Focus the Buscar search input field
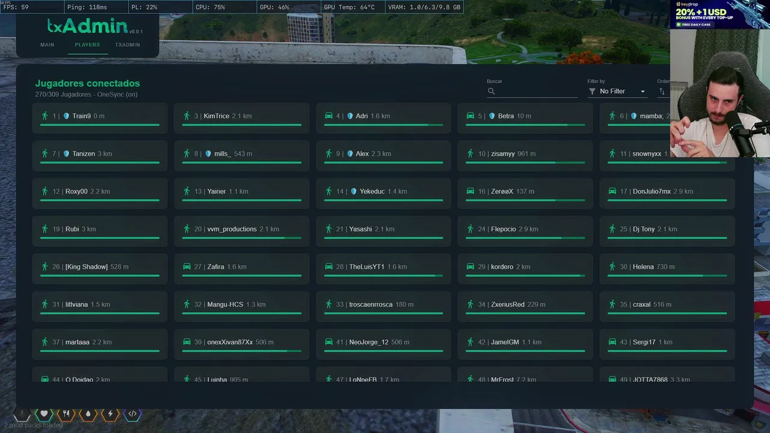 point(532,91)
